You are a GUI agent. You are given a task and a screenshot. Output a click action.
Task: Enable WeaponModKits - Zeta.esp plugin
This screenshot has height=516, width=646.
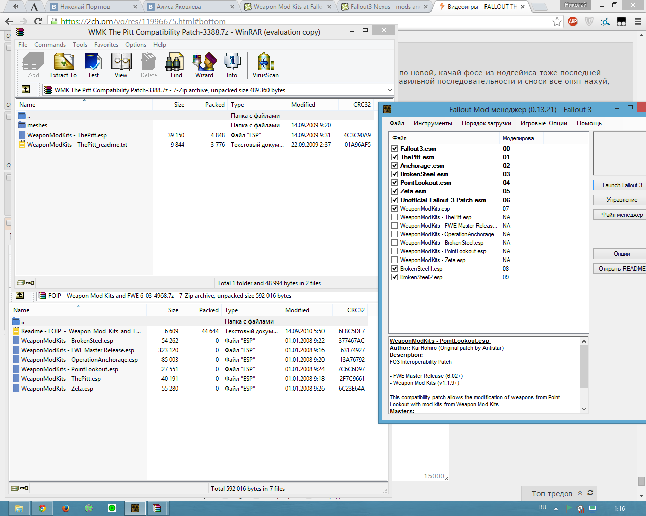395,260
